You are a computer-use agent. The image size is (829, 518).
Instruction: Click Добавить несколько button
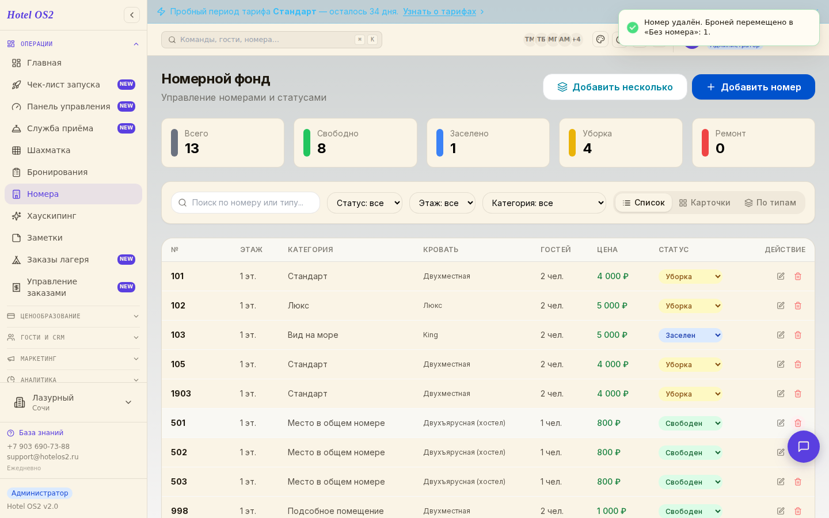tap(615, 87)
